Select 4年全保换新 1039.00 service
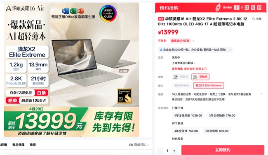 [188, 116]
